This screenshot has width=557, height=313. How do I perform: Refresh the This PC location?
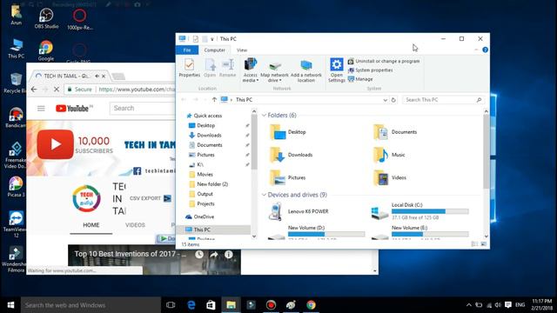click(393, 100)
